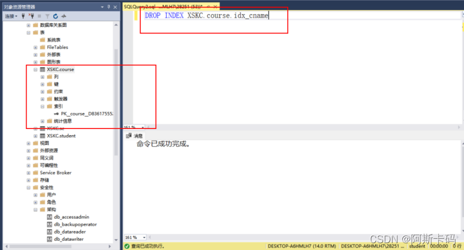Open the messages pane 161 % zoom dropdown
464x250 pixels.
144,238
